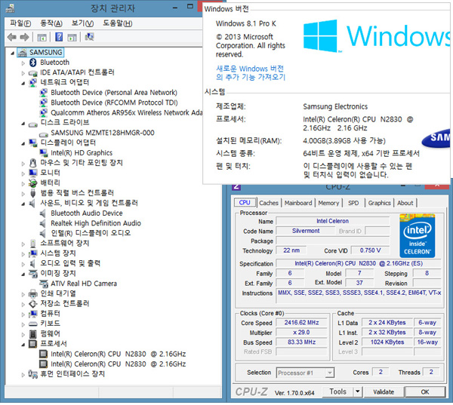The image size is (453, 405).
Task: Click the IDE ATA/ATAPI 컨트롤러 icon
Action: 33,72
